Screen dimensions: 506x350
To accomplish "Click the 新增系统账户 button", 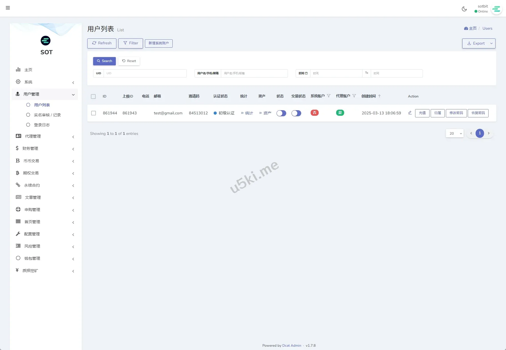I will (x=159, y=43).
